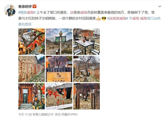Open the #这就是威海# hashtag
This screenshot has width=165, height=121.
click(118, 19)
